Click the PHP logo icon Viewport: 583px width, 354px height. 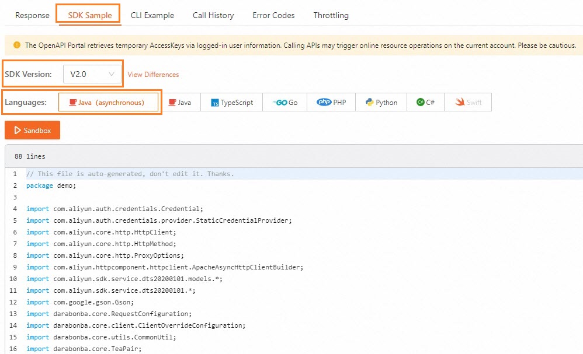[x=324, y=102]
